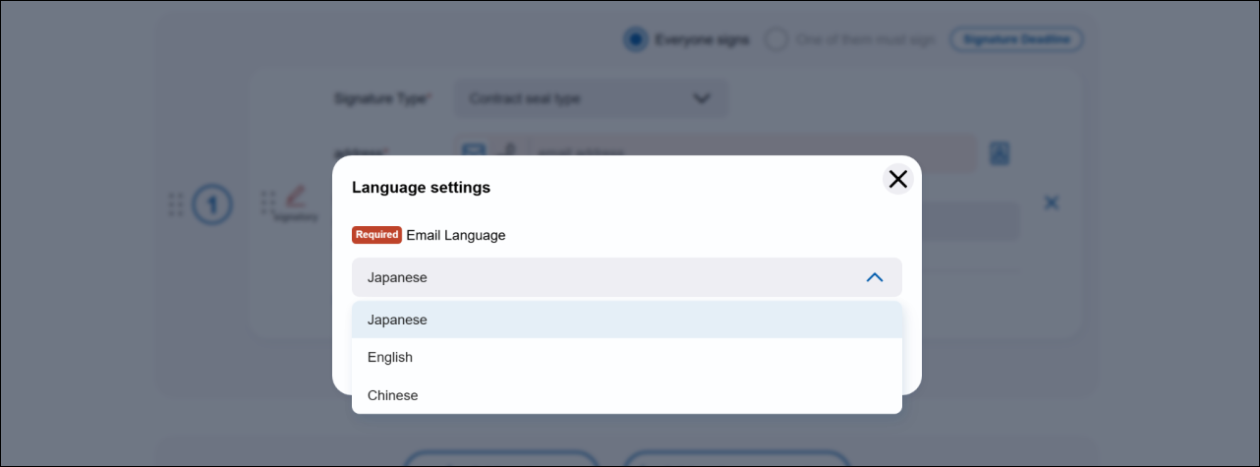Click the drag handle left of step 1
1260x467 pixels.
[176, 204]
